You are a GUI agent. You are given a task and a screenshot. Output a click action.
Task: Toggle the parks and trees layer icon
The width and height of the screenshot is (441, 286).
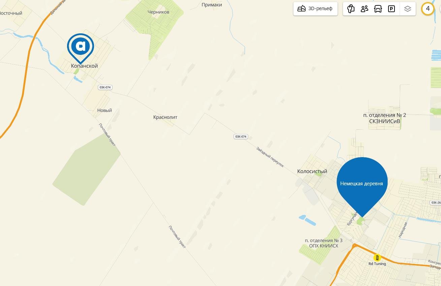[351, 9]
